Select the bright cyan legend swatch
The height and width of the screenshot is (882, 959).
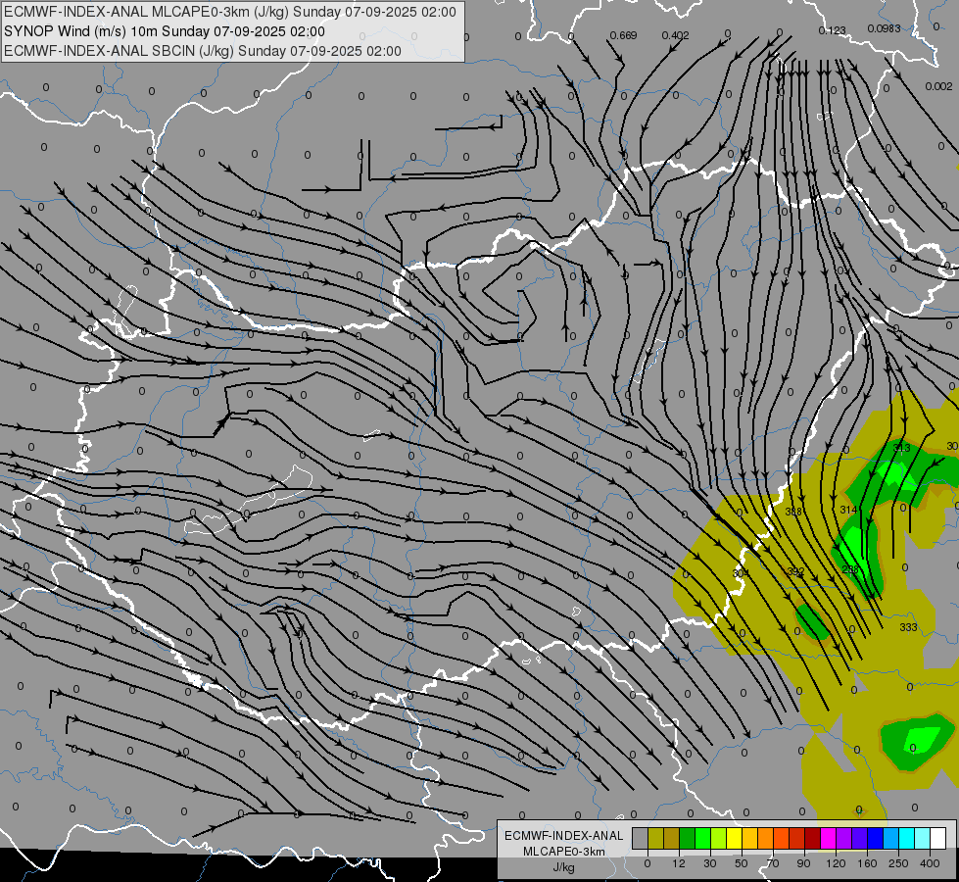[907, 838]
